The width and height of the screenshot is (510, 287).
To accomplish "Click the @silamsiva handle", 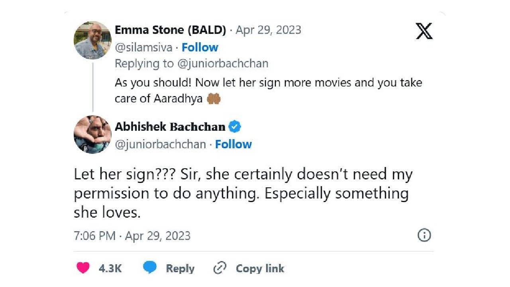I will [143, 47].
